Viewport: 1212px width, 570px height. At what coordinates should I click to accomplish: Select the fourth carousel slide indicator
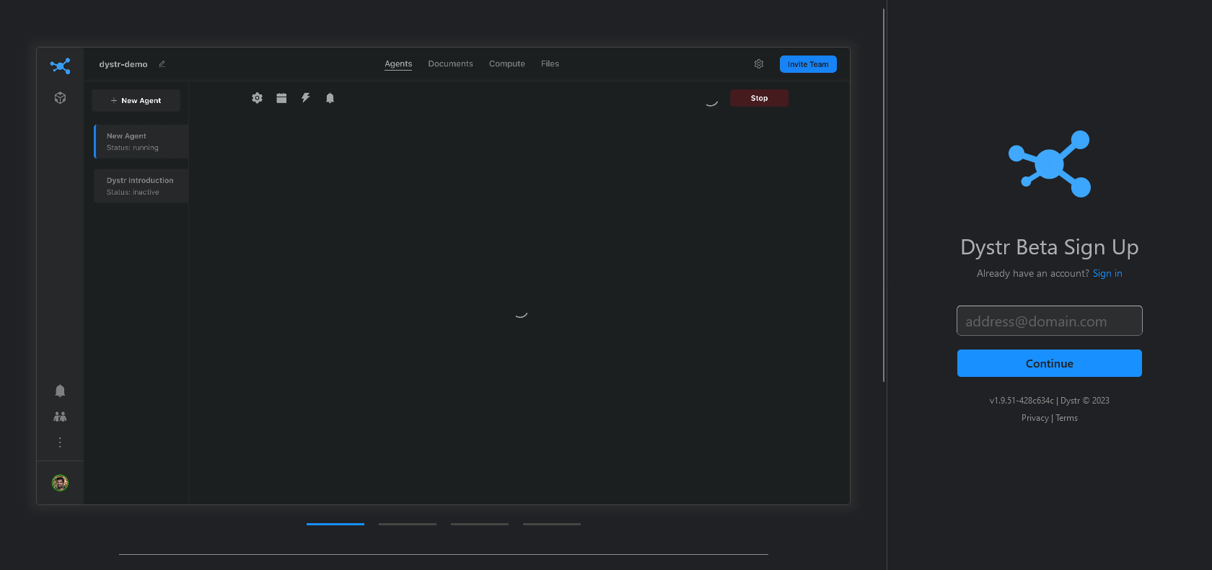[552, 524]
